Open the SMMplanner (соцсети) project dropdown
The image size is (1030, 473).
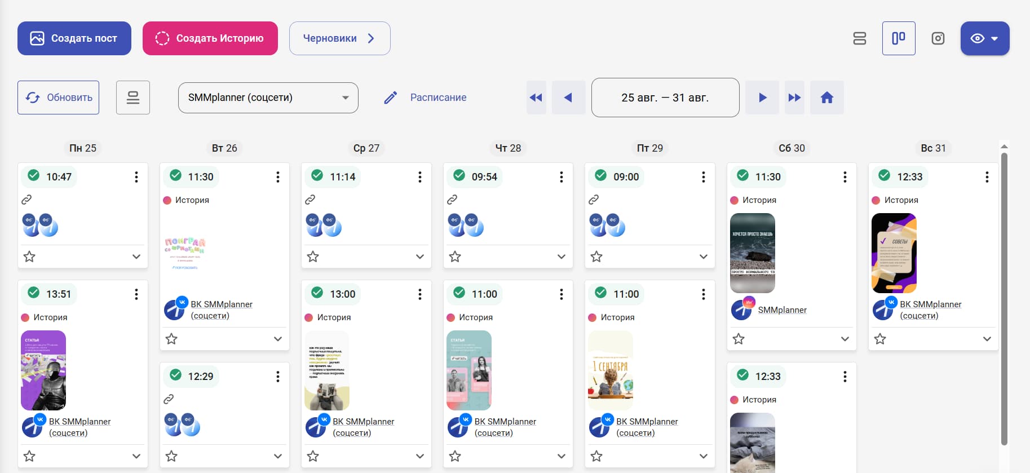(x=268, y=98)
